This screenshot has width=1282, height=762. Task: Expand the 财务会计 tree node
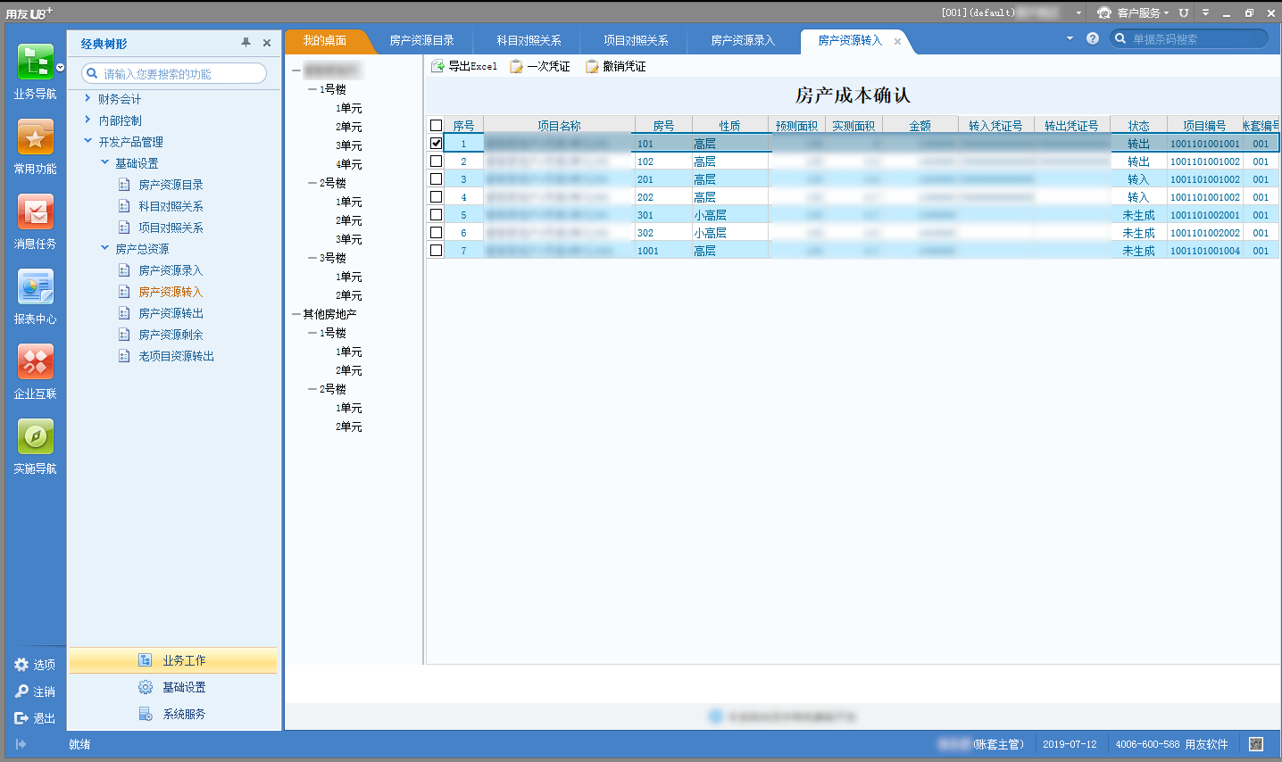point(87,98)
